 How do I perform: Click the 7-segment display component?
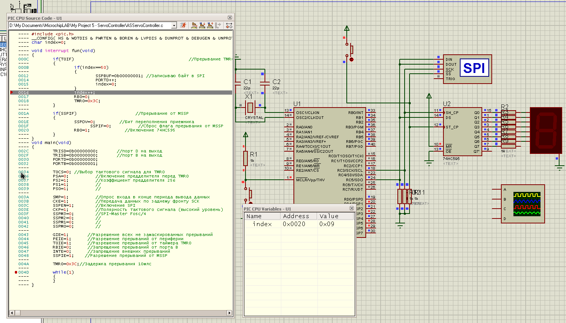click(546, 130)
